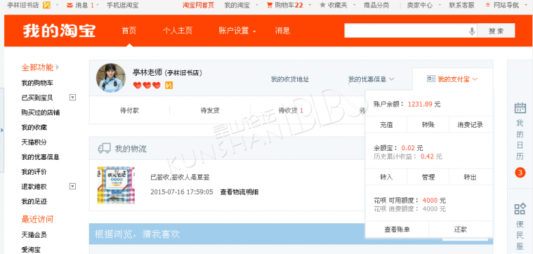Open the 消息 tab in the orange header
The height and width of the screenshot is (254, 533).
pyautogui.click(x=282, y=31)
